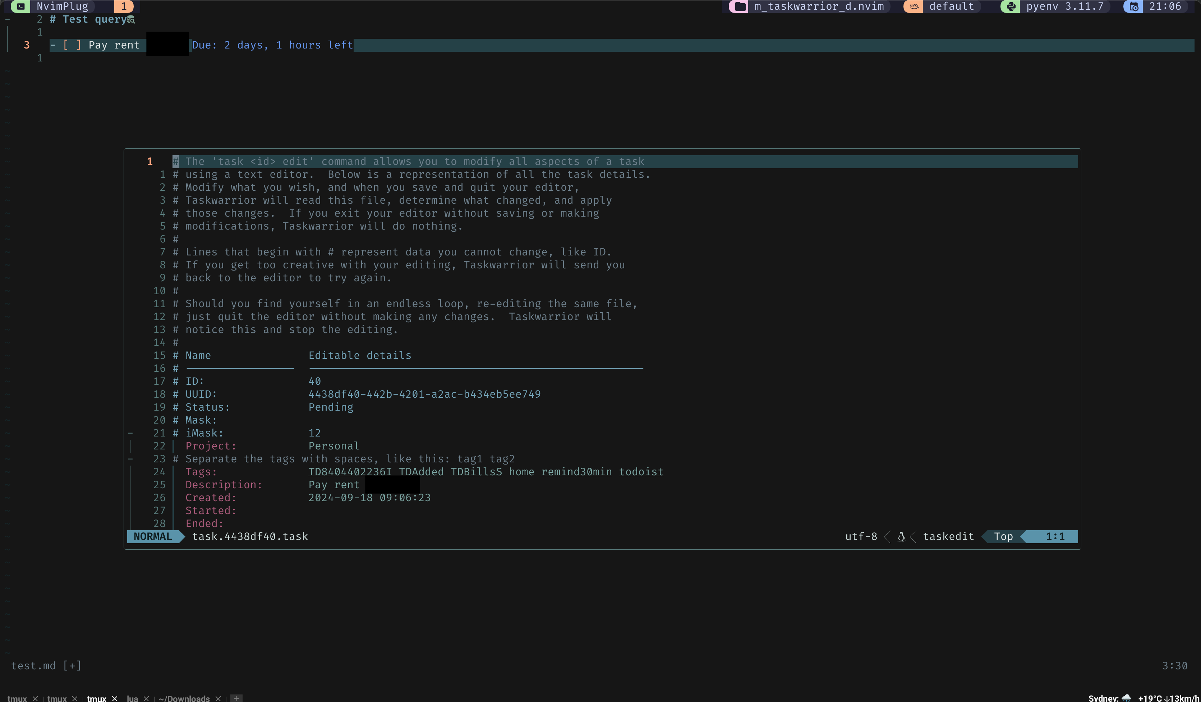1201x702 pixels.
Task: Toggle the Pay rent task checkbox
Action: [x=72, y=45]
